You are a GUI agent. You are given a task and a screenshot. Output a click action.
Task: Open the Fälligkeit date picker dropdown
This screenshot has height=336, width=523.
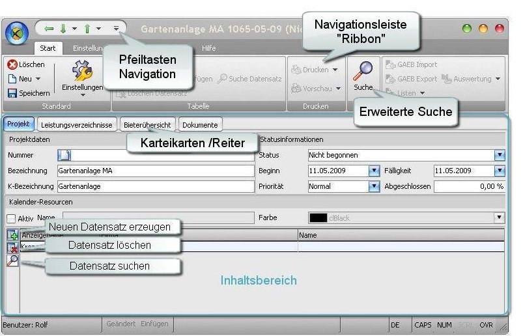tap(499, 171)
